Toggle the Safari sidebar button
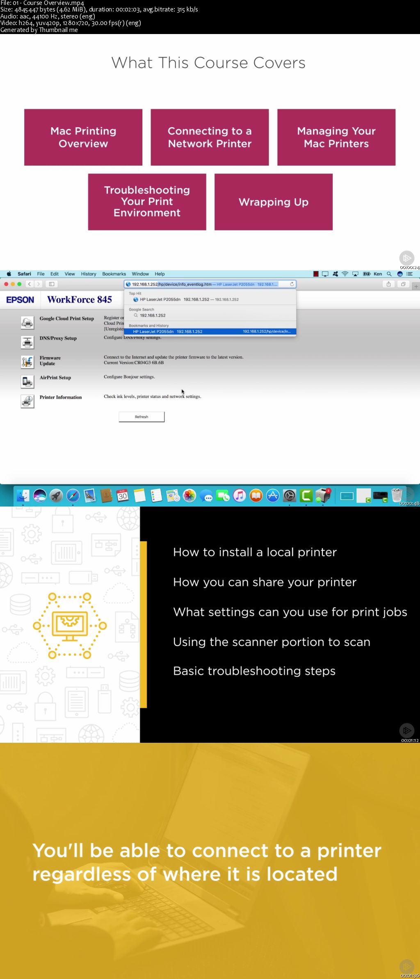This screenshot has height=979, width=420. pos(52,284)
